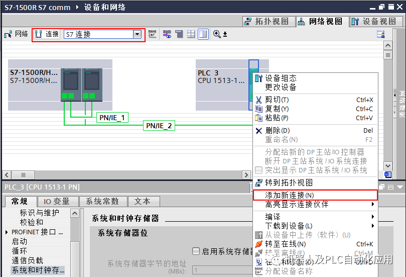406x277 pixels.
Task: Click the delete X icon in menu
Action: [x=258, y=131]
